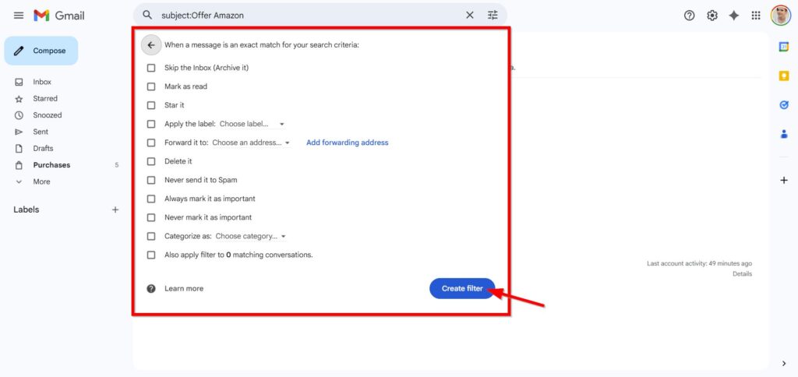Open Settings gear icon

[x=712, y=16]
